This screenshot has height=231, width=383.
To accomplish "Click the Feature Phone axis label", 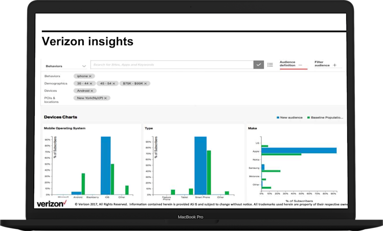I will coord(166,198).
